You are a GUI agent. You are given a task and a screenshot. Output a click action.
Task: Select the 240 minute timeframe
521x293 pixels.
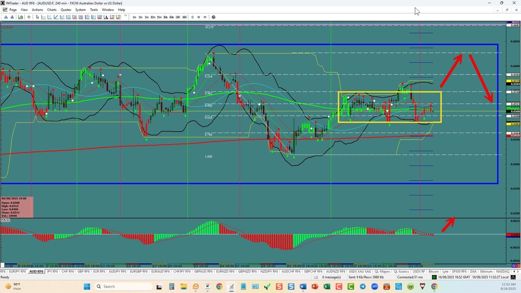pos(178,17)
